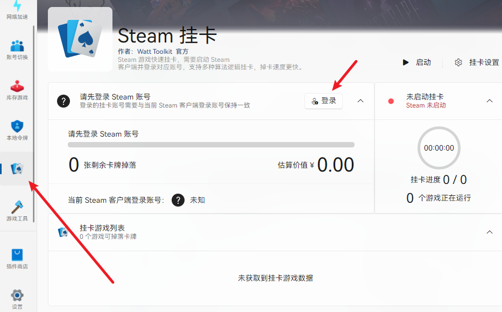Click the question mark beside 请先登录 Steam 账号
502x312 pixels.
[x=63, y=101]
